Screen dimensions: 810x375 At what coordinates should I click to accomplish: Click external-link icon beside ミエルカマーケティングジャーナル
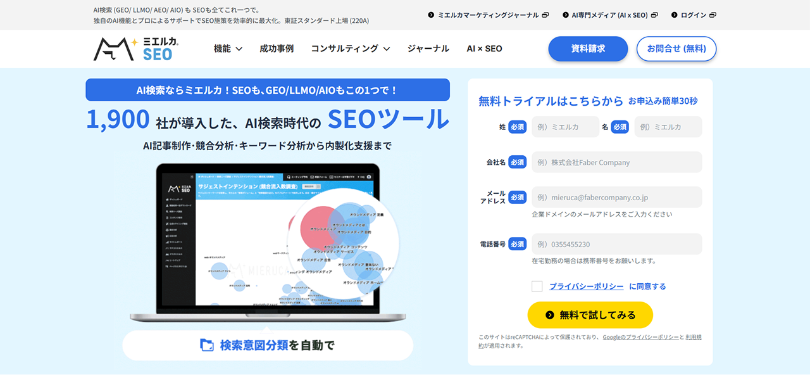pos(545,15)
